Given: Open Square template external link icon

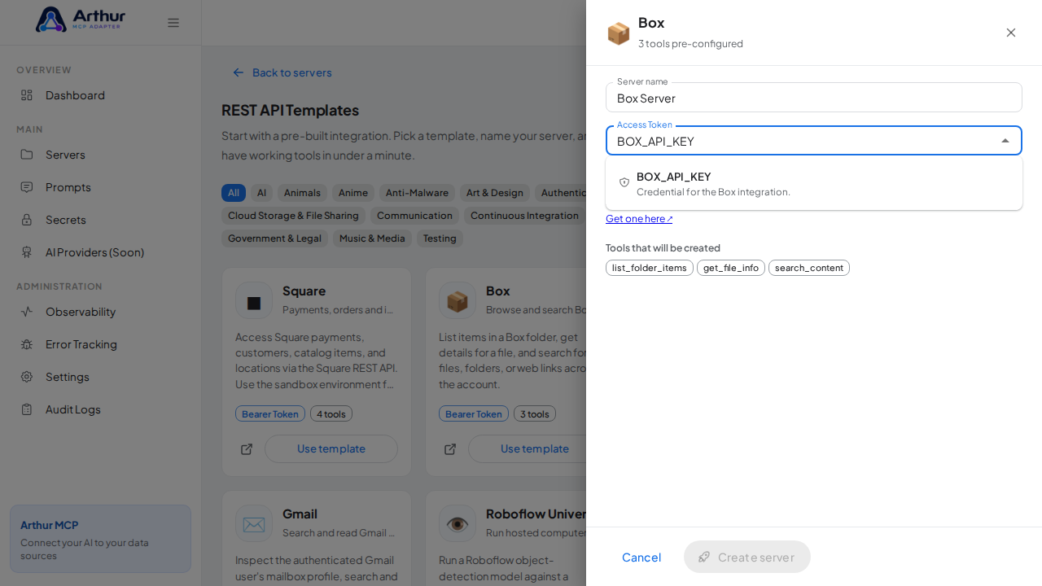Looking at the screenshot, I should click(247, 449).
